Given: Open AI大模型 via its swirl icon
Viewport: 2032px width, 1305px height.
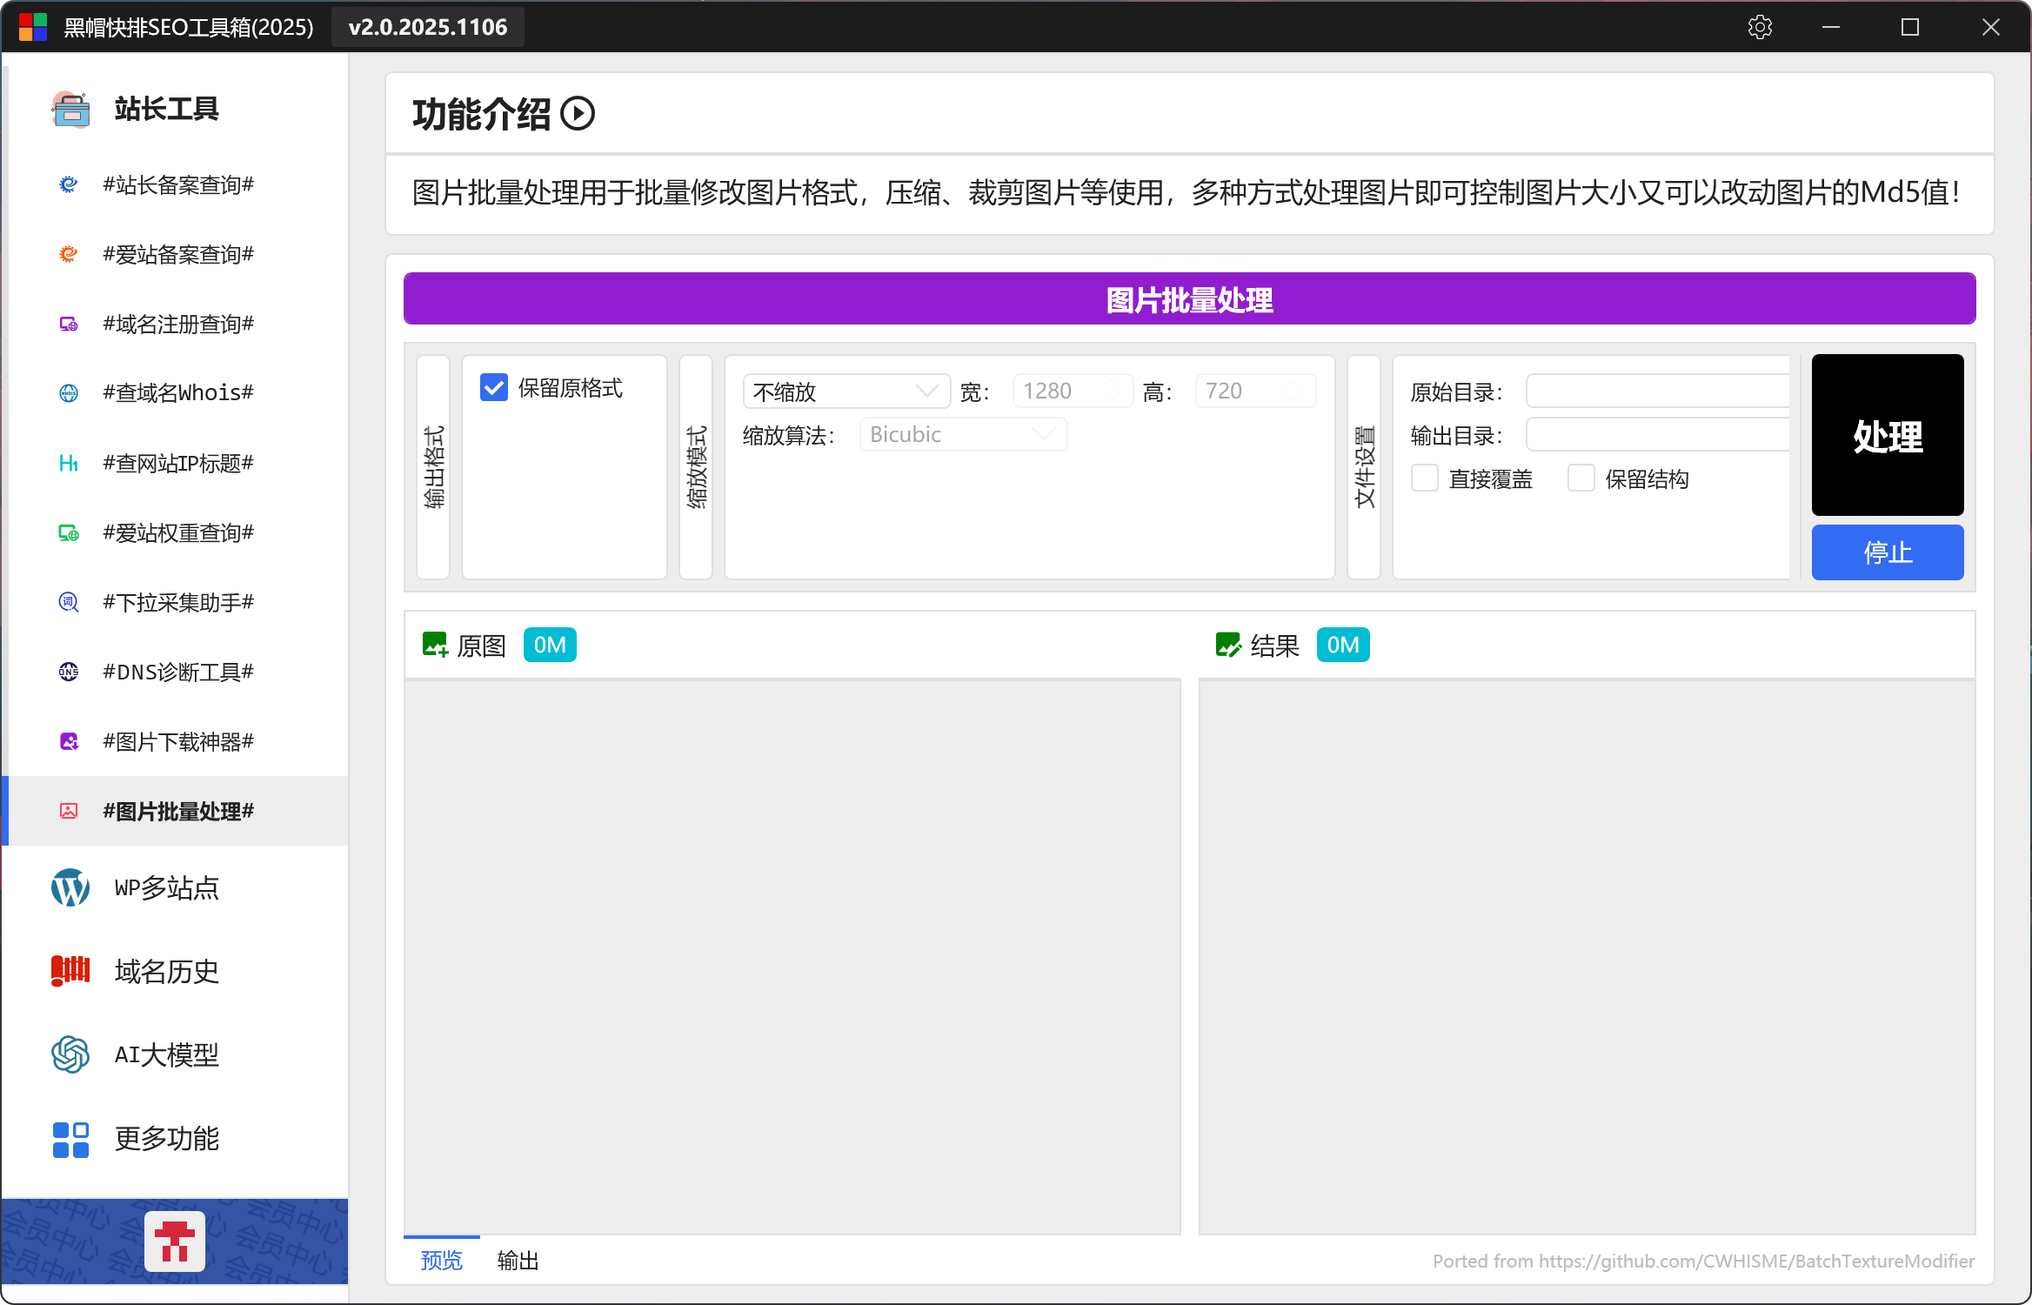Looking at the screenshot, I should [70, 1054].
